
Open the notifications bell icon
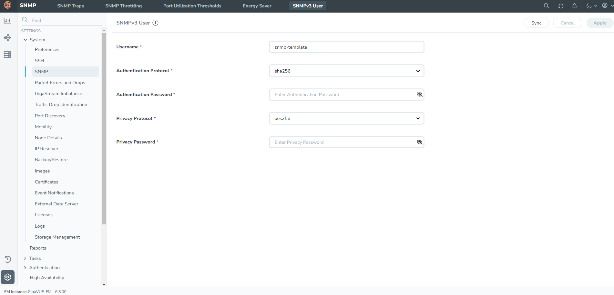tap(574, 6)
